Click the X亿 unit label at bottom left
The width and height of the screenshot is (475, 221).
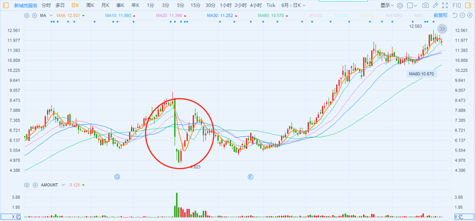pyautogui.click(x=10, y=217)
